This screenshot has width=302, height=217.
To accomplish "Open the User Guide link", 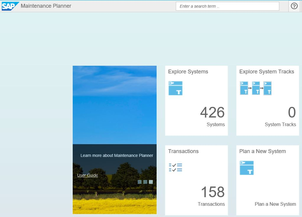I will (87, 175).
